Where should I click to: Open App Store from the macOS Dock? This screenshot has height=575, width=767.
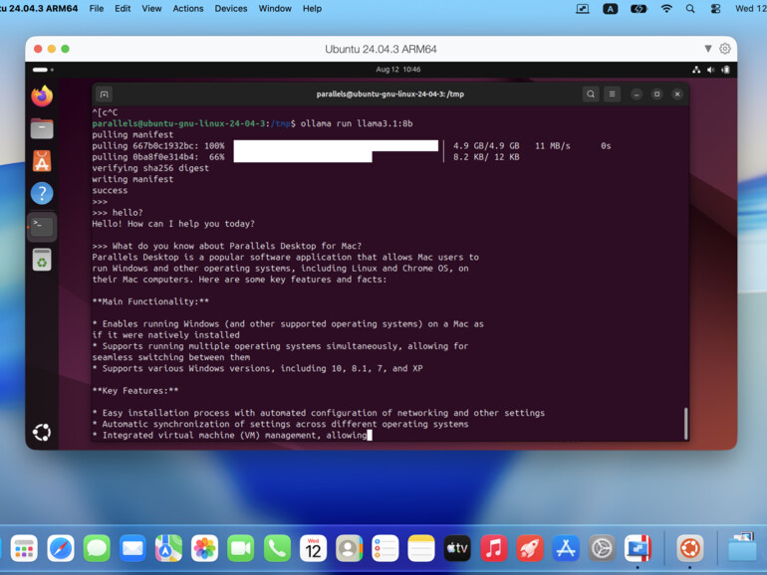566,548
